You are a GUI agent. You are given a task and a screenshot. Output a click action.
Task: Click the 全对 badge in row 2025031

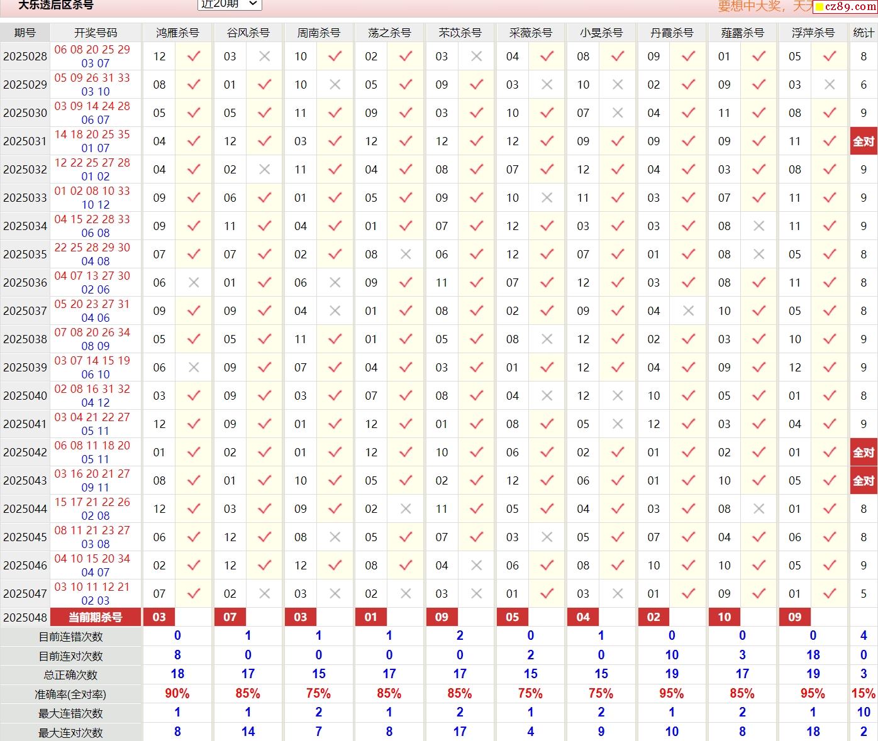click(864, 141)
